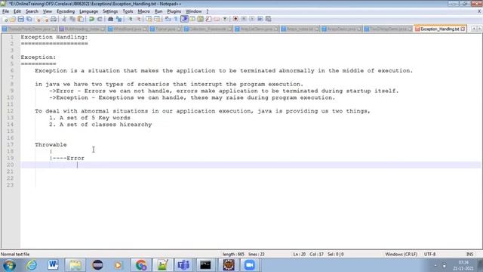Switch to the Exception_Handling.txt tab
This screenshot has height=272, width=483.
pos(439,29)
